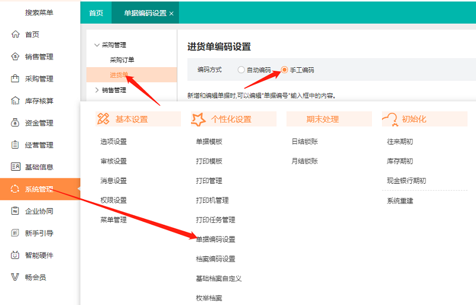Screen dimensions: 476x305
Task: Collapse the 采购管理 tree node
Action: click(x=97, y=45)
